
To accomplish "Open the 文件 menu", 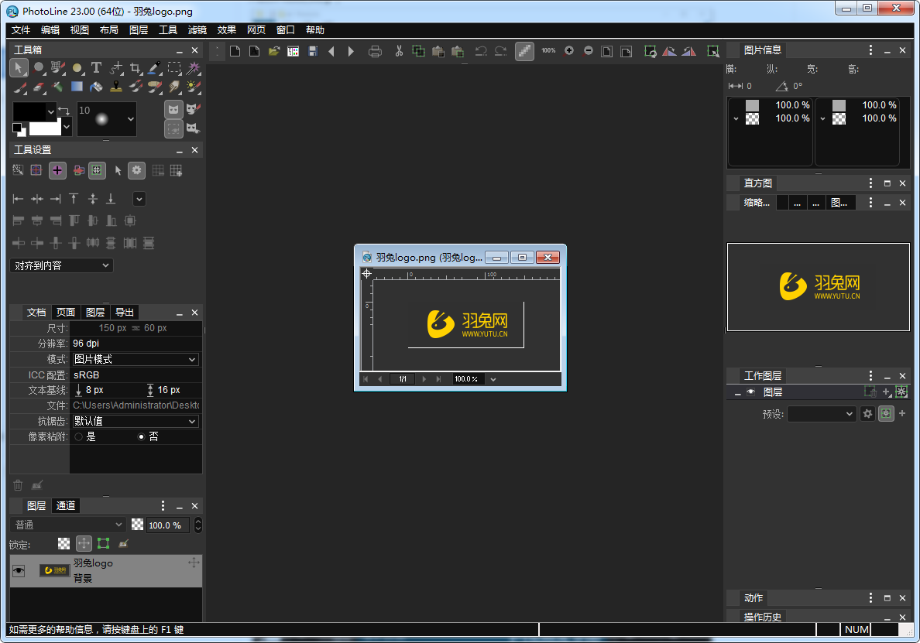I will coord(21,30).
